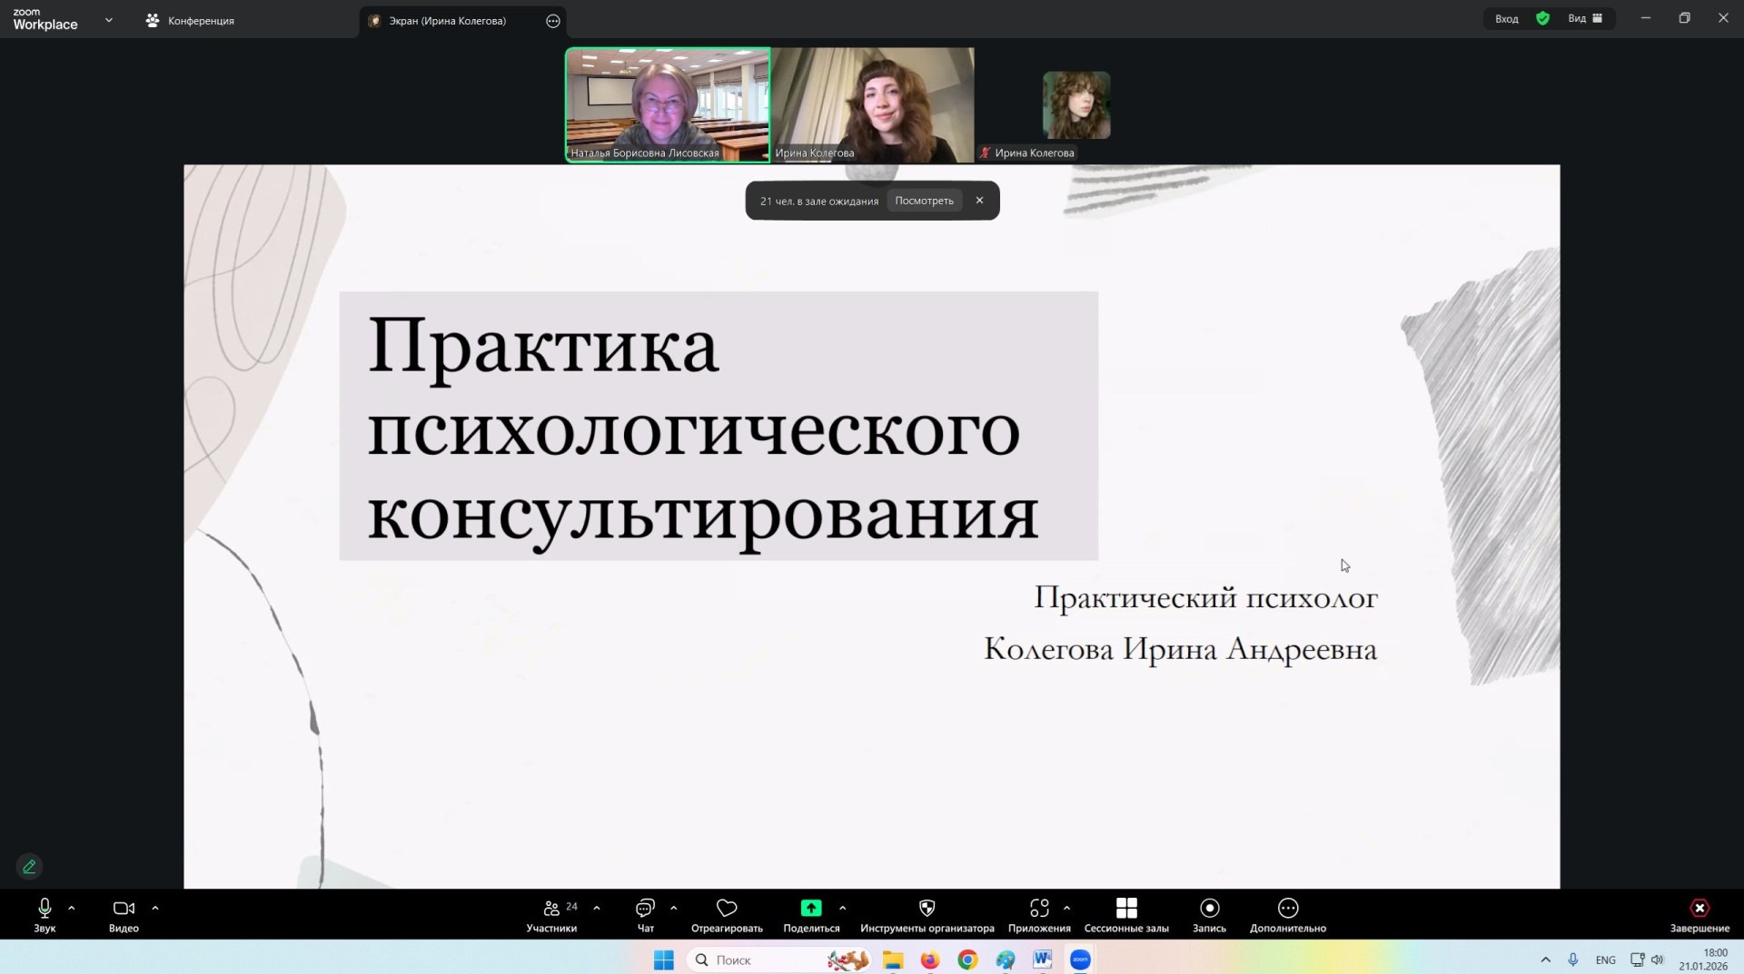Open the Zoom Workplace dropdown chevron
This screenshot has width=1744, height=974.
pyautogui.click(x=109, y=20)
